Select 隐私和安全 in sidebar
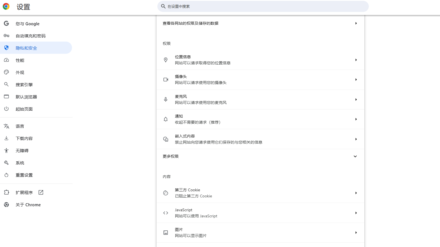This screenshot has height=247, width=440. (36, 48)
